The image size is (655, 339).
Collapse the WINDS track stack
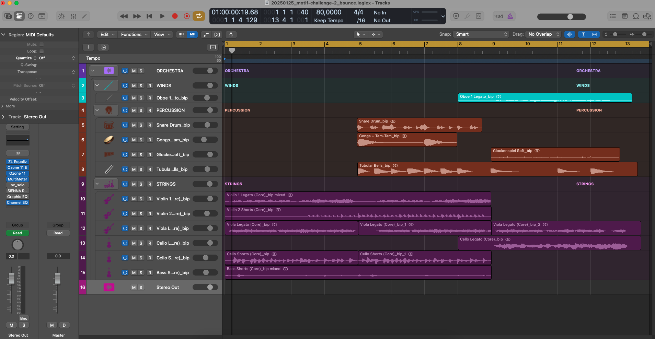pos(97,85)
